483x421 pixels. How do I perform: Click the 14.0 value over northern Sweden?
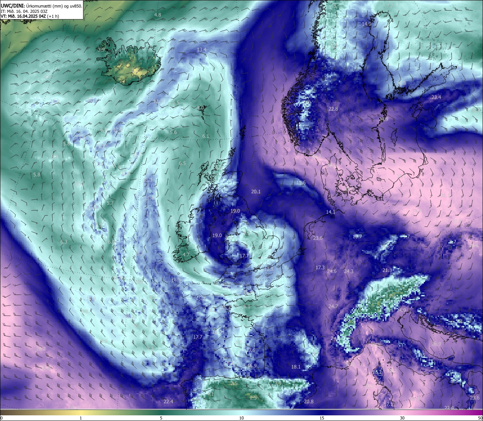pyautogui.click(x=366, y=24)
